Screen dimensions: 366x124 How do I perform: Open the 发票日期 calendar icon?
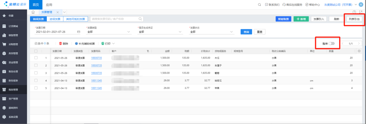point(79,32)
